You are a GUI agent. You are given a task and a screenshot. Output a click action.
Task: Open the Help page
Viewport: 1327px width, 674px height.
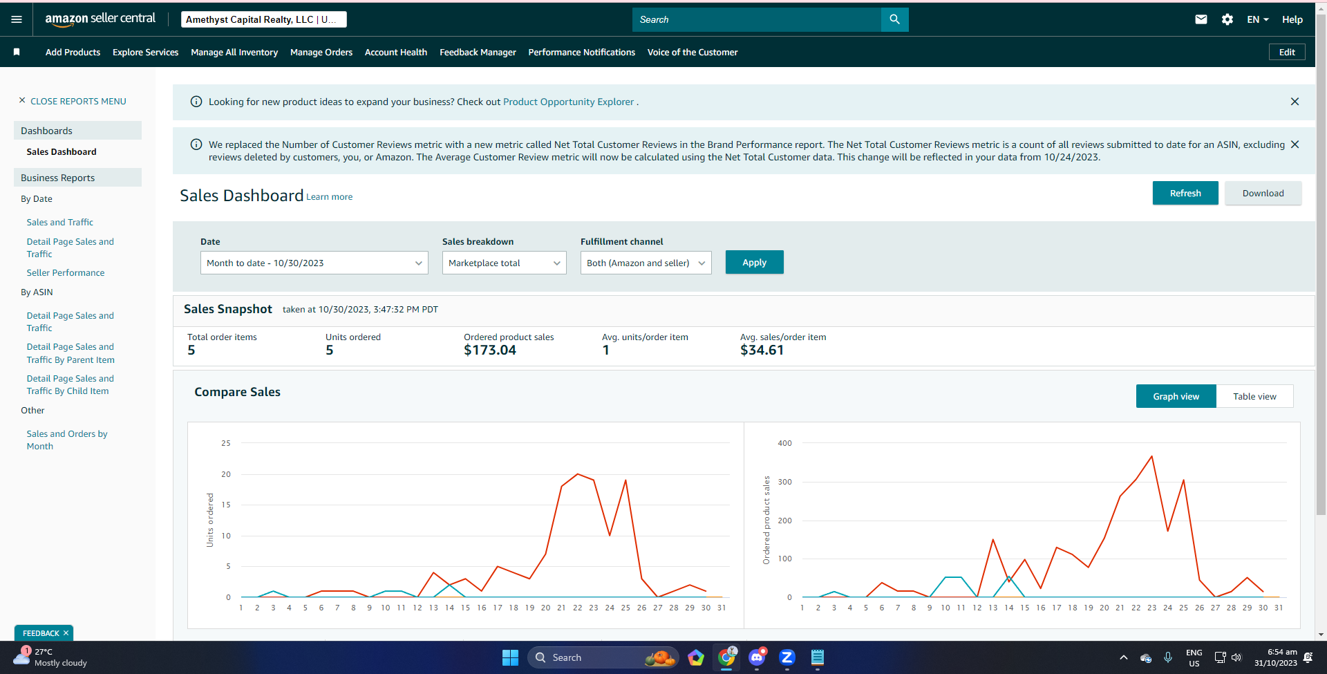[1292, 19]
